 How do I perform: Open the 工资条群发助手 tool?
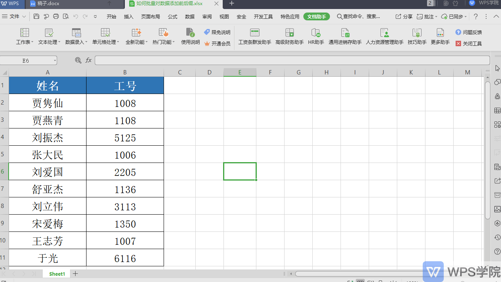point(255,36)
